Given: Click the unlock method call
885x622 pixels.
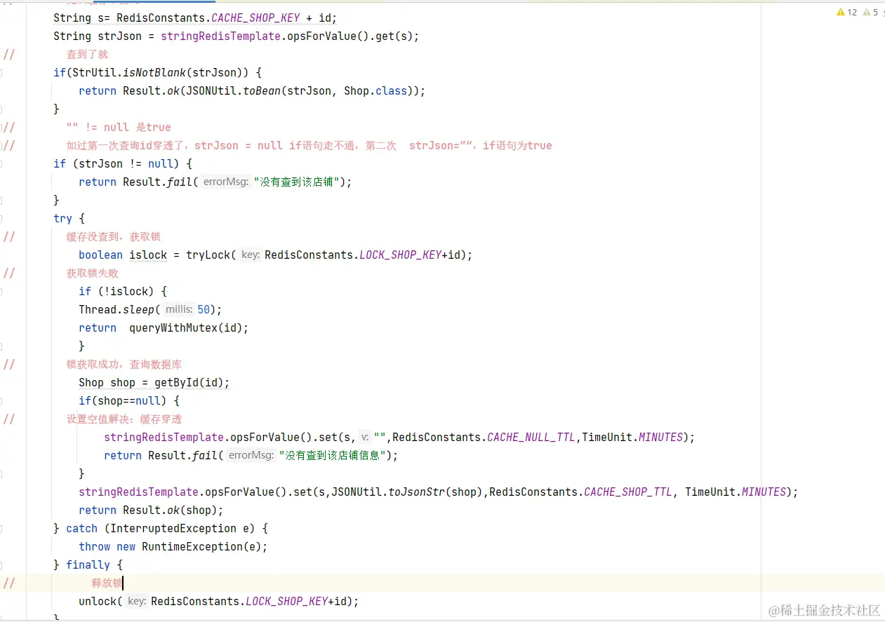Looking at the screenshot, I should (98, 601).
